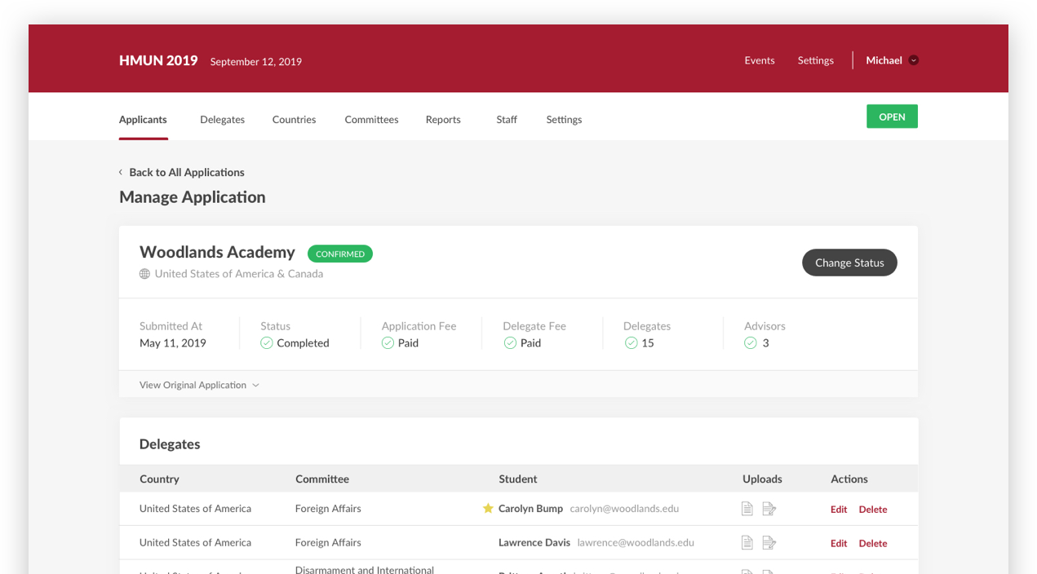This screenshot has width=1037, height=574.
Task: Select Events in the top red bar
Action: [759, 60]
